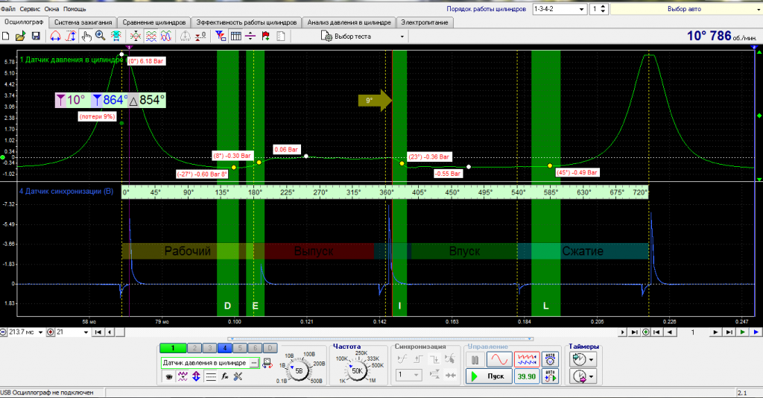Image resolution: width=763 pixels, height=398 pixels.
Task: Click the overlay channels icon with red-green waves
Action: coord(136,36)
